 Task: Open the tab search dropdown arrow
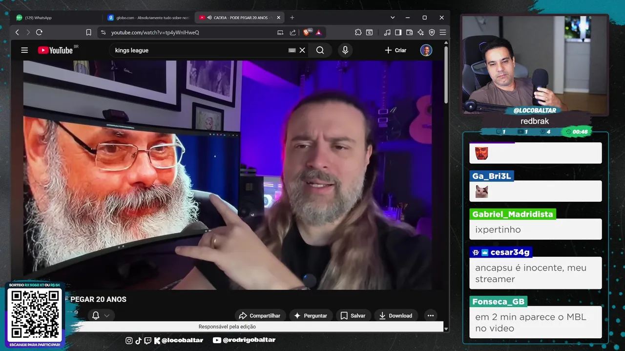pos(393,18)
